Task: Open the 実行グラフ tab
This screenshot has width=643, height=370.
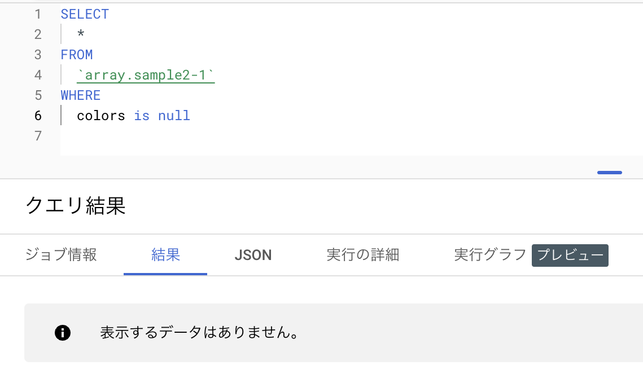Action: (490, 254)
